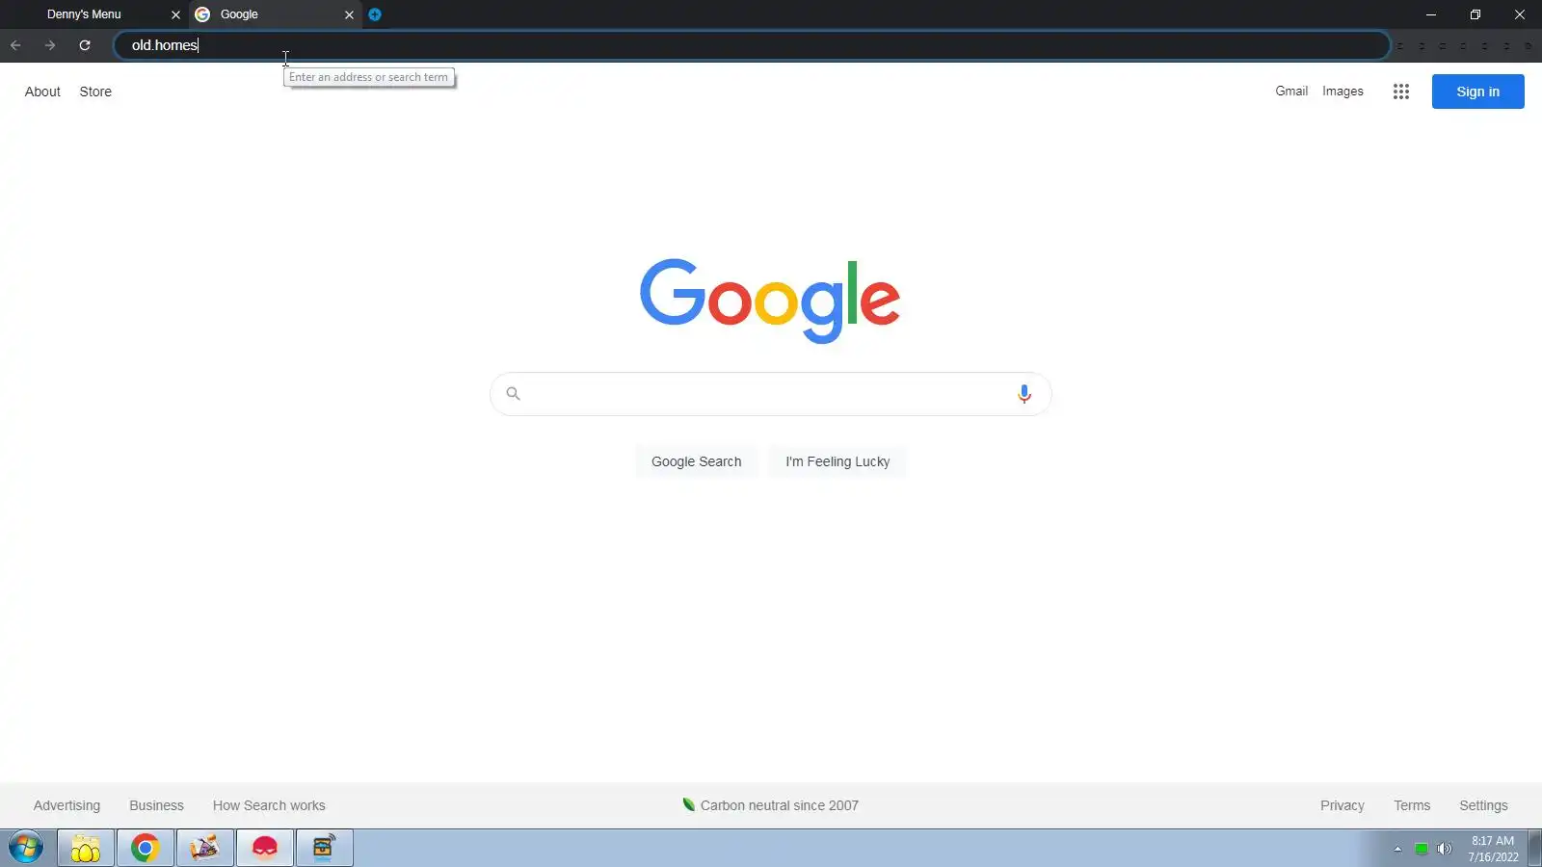Open the About link
This screenshot has height=867, width=1542.
click(42, 92)
